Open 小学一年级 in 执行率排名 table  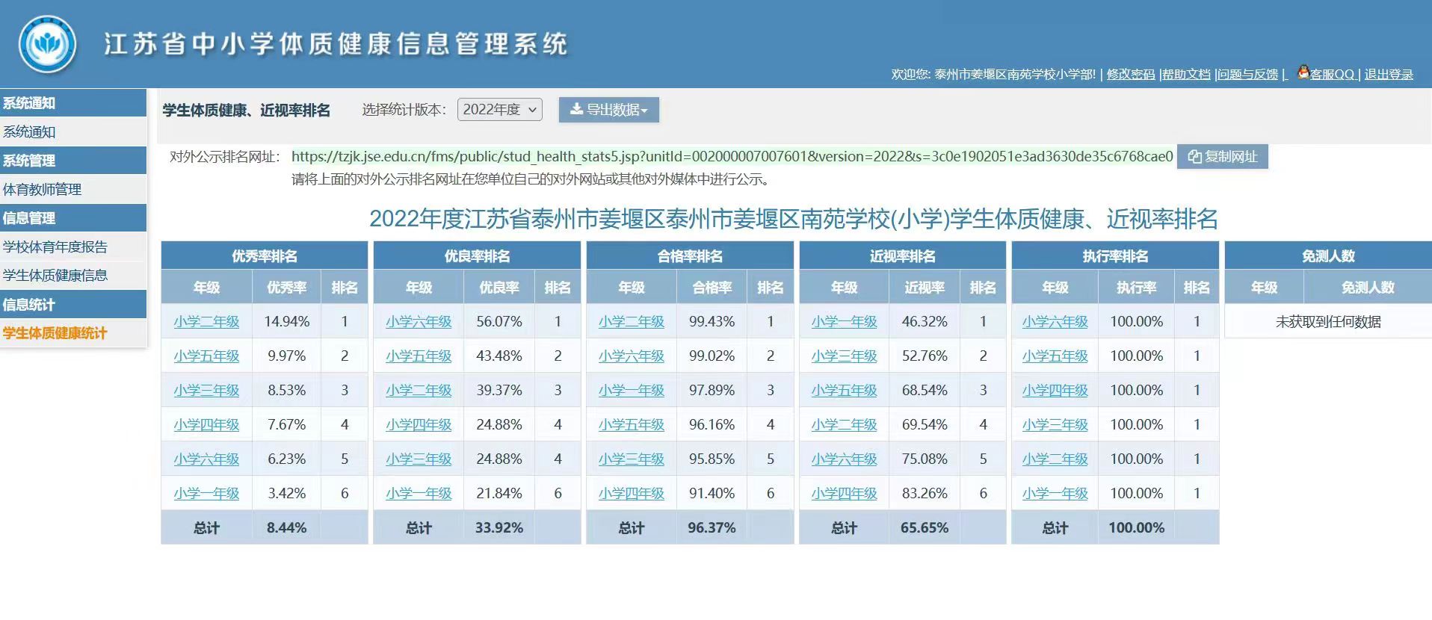[x=1055, y=494]
